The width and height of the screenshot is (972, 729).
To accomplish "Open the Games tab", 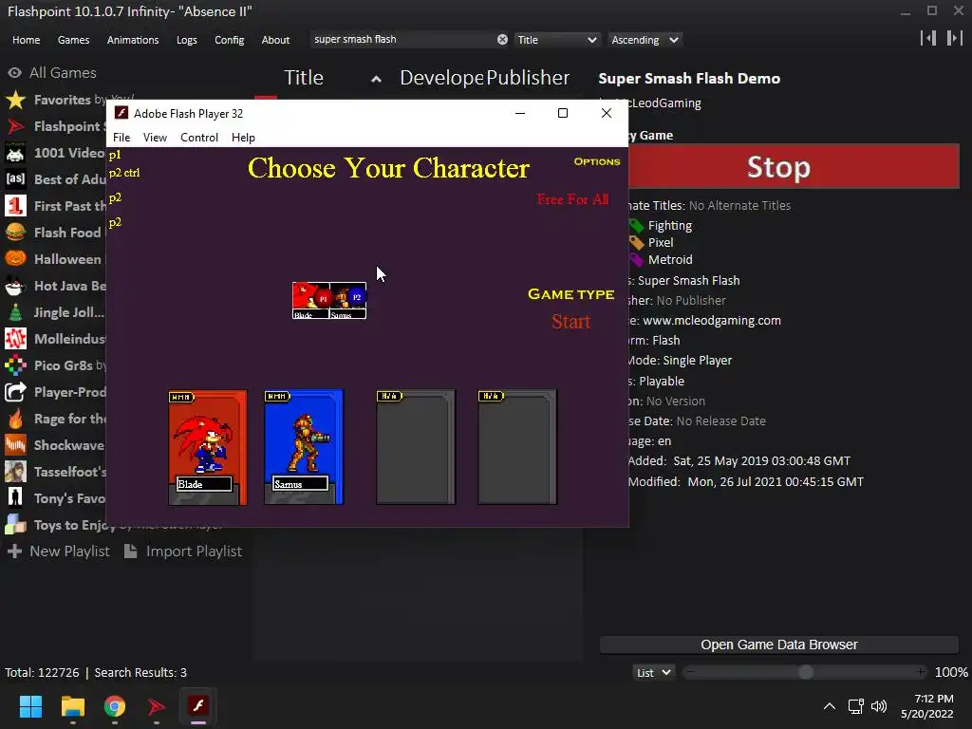I will [x=73, y=40].
